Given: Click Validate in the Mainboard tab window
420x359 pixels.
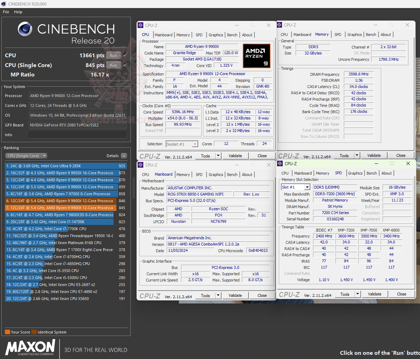Looking at the screenshot, I should tap(235, 295).
